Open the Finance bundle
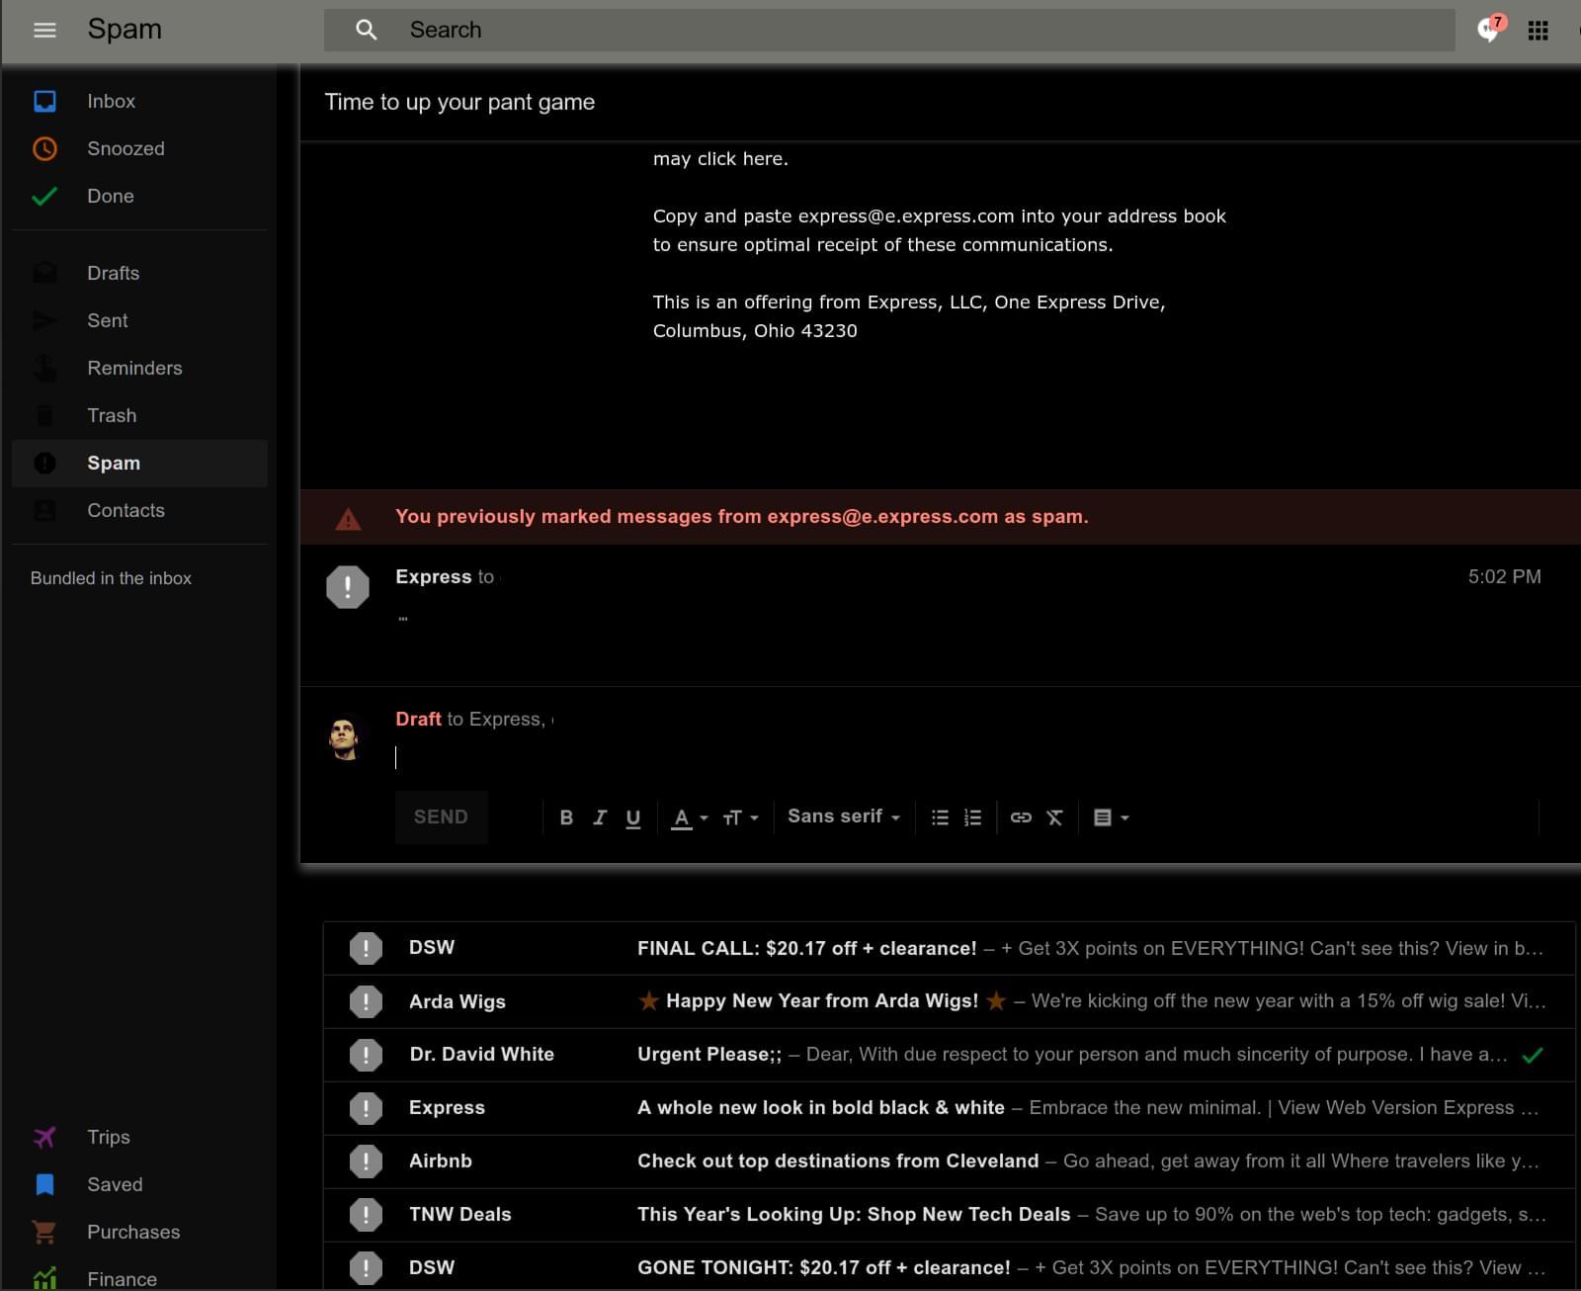This screenshot has width=1581, height=1291. click(x=122, y=1278)
